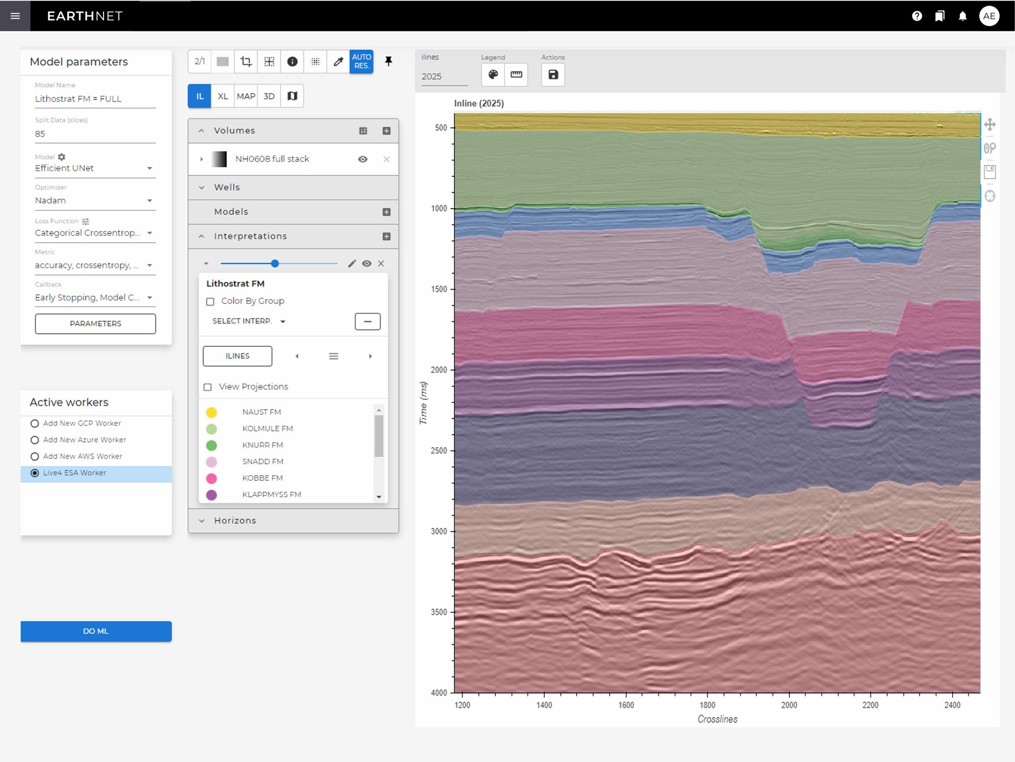Enable the Color By Group checkbox
The width and height of the screenshot is (1015, 762).
210,301
